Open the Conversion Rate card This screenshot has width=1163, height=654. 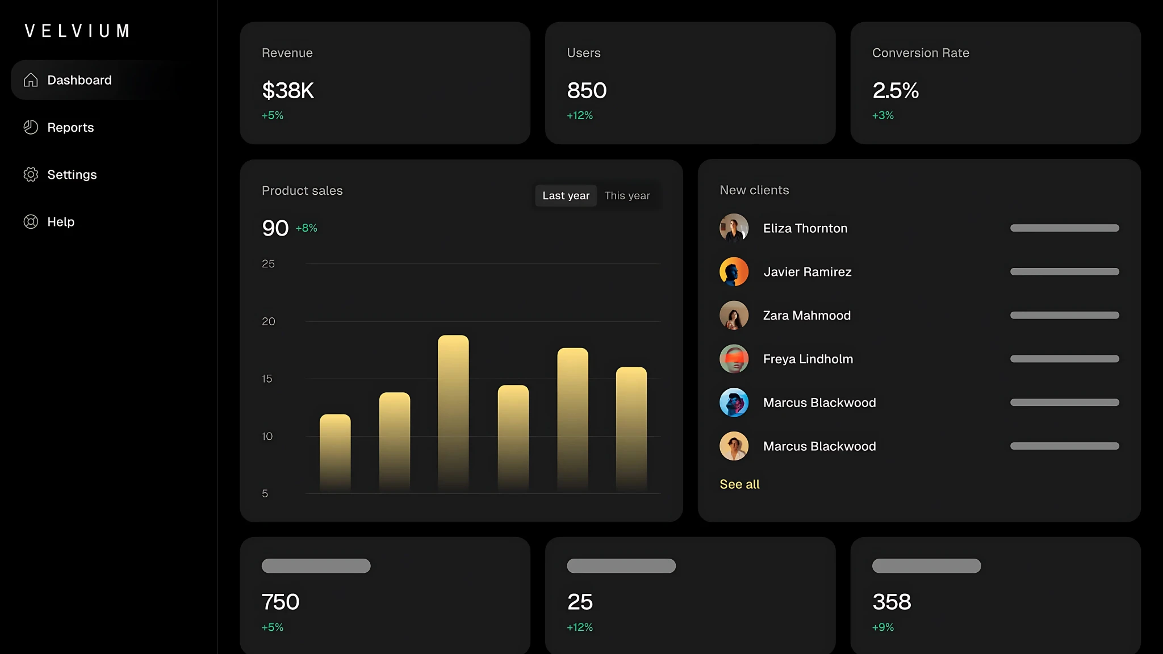pyautogui.click(x=995, y=83)
